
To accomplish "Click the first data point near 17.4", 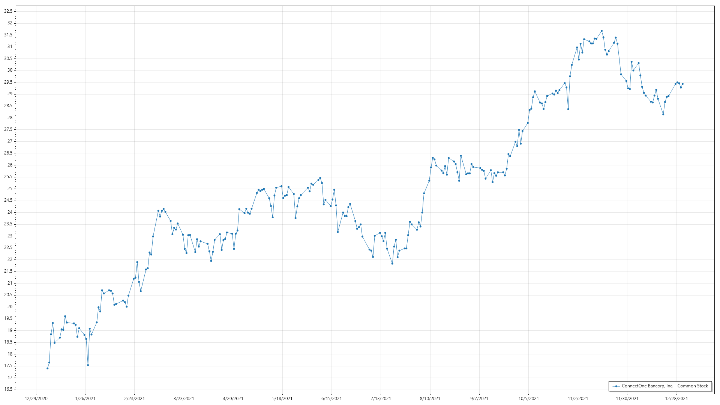I will (47, 368).
